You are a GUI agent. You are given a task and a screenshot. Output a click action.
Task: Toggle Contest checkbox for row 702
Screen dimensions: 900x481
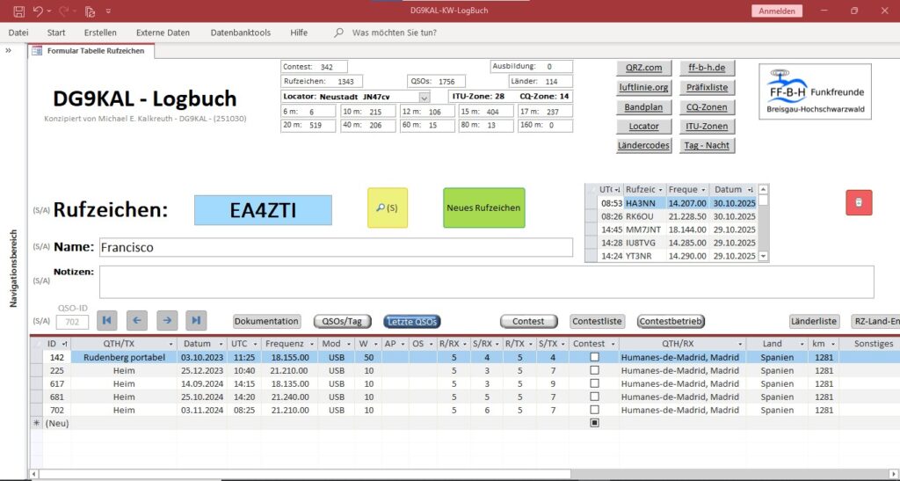[594, 411]
